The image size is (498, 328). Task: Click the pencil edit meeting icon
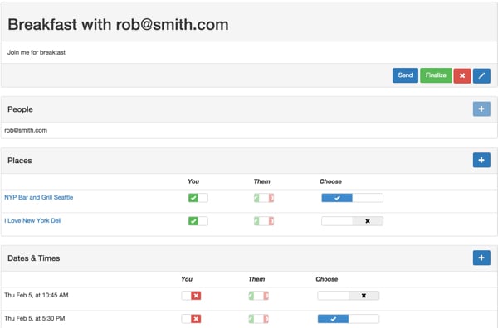tap(481, 75)
